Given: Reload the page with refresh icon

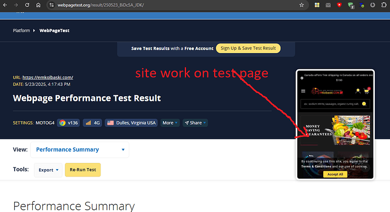Looking at the screenshot, I should click(27, 5).
